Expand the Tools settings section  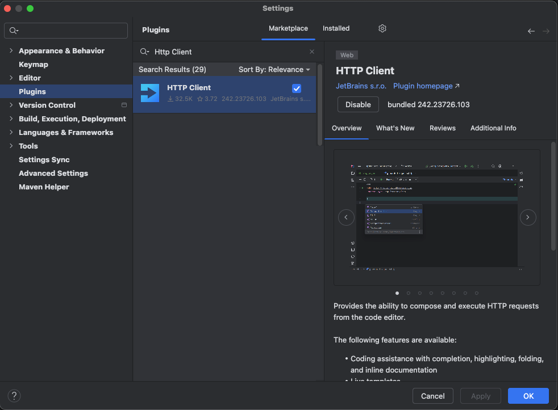11,146
